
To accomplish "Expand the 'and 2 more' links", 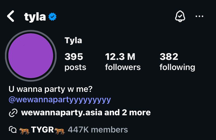I will point(128,113).
